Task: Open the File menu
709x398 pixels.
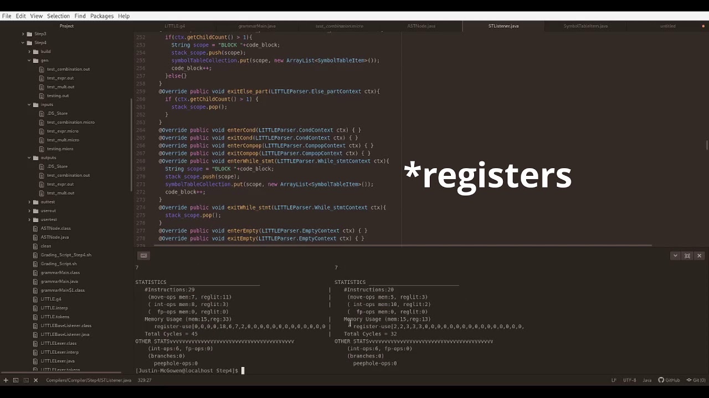Action: pos(7,16)
